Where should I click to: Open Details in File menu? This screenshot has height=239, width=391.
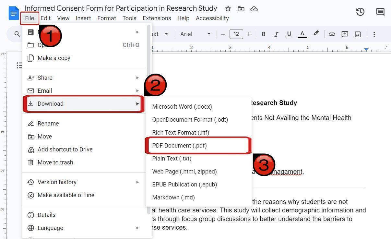tap(84, 215)
